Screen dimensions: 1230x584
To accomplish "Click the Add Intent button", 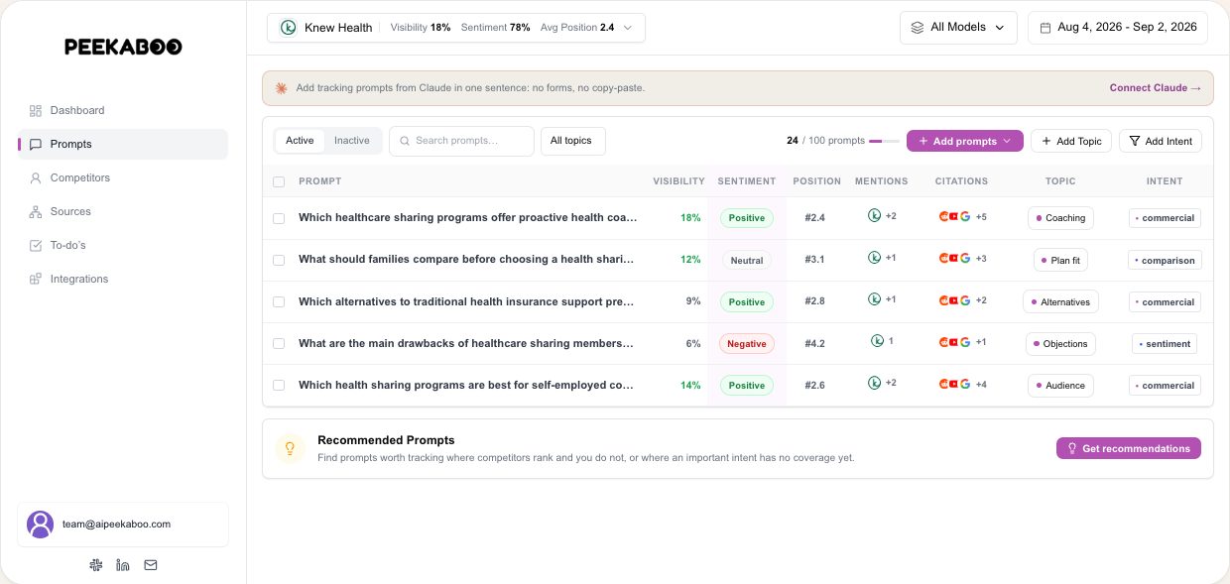I will coord(1161,141).
